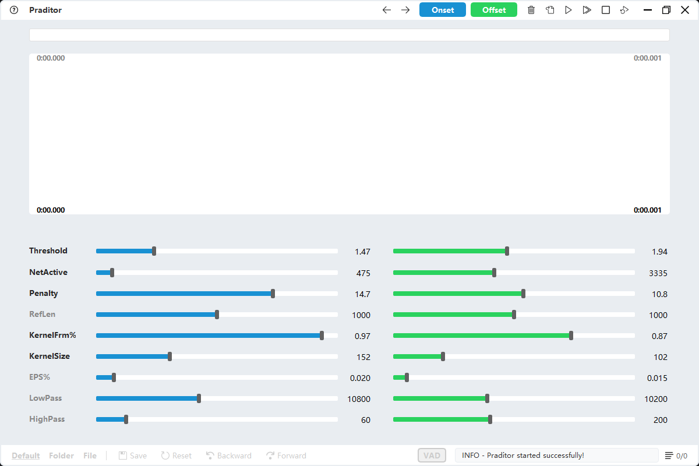699x466 pixels.
Task: Click the Reset circular-arrow icon
Action: pyautogui.click(x=165, y=456)
